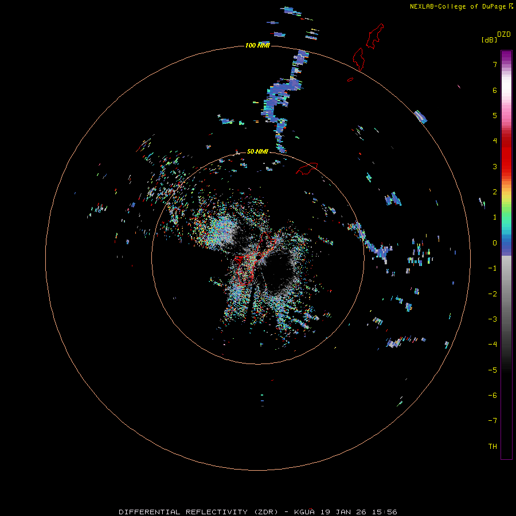Click the 7 dB scale label

pyautogui.click(x=495, y=64)
